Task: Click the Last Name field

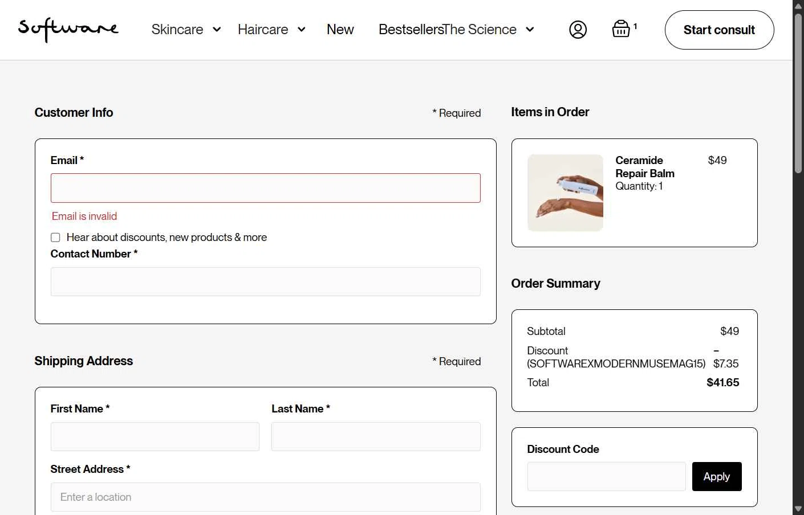Action: point(376,436)
